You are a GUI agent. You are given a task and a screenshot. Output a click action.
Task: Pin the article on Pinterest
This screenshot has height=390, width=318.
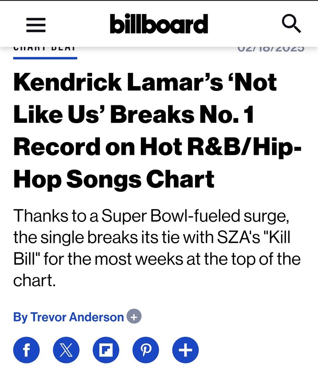[146, 350]
